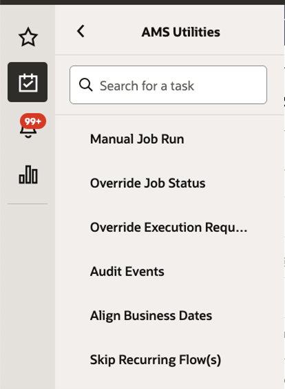Click the AMS Utilities panel title
This screenshot has width=285, height=389.
[x=180, y=32]
